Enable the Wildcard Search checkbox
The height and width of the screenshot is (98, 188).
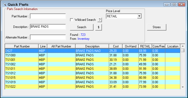[x=72, y=20]
